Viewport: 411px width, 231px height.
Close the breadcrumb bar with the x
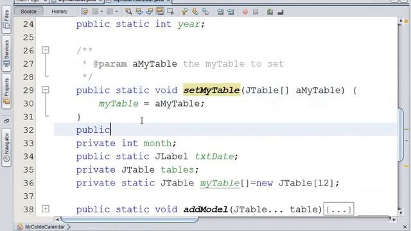pos(405,227)
